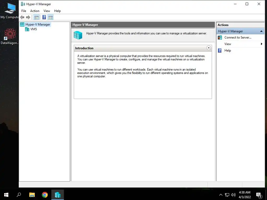Show hidden system tray icons

(x=221, y=195)
